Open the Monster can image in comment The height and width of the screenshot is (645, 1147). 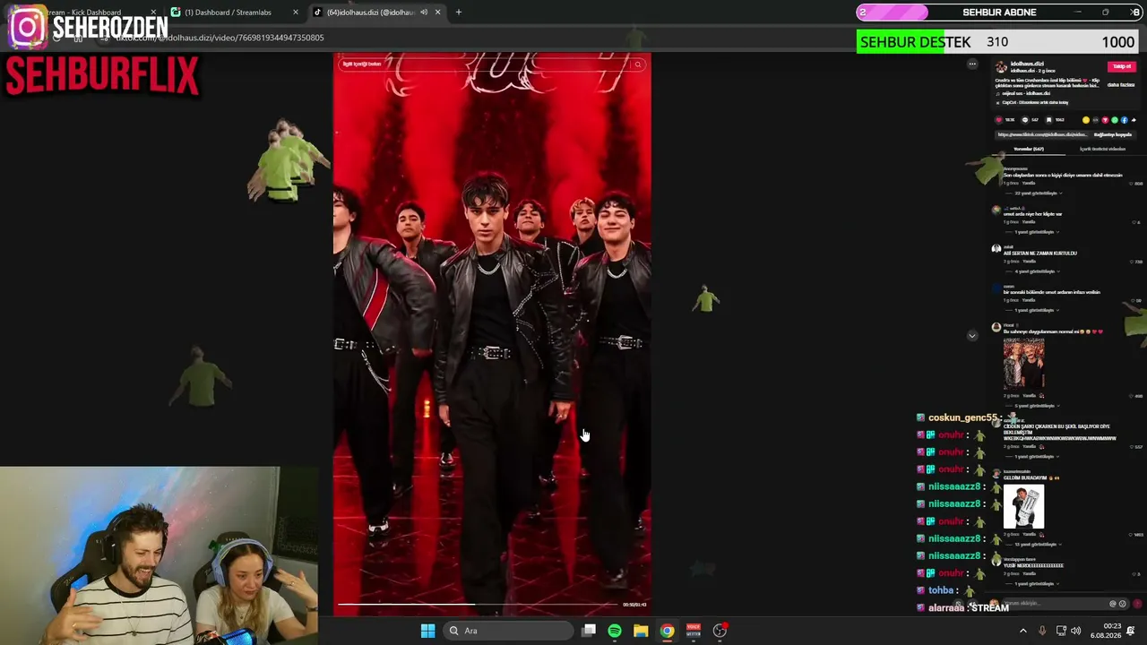tap(1023, 506)
